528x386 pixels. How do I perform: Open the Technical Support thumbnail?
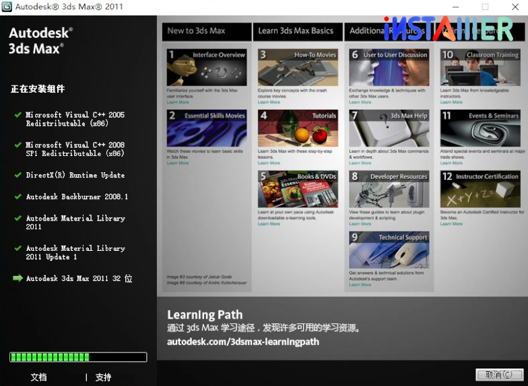[x=389, y=250]
